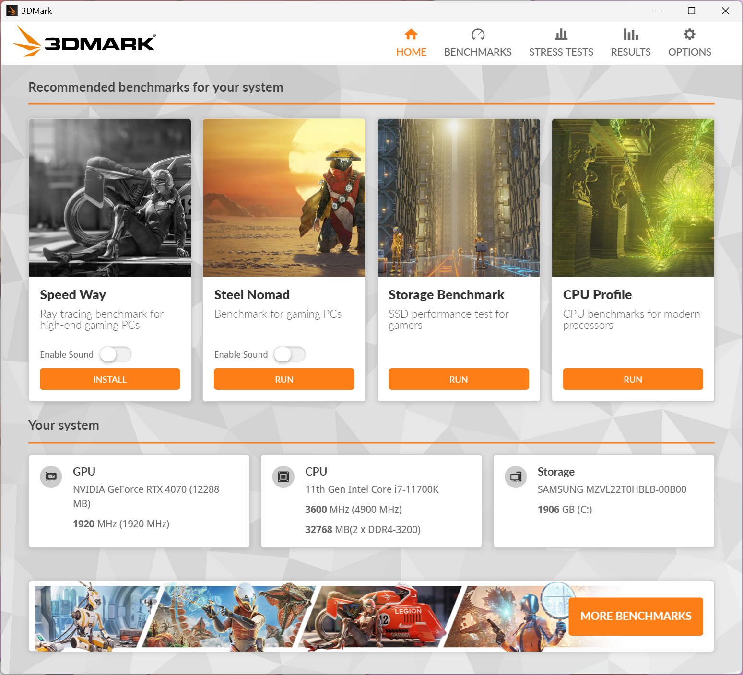Click the 3DMark title bar app icon
This screenshot has height=675, width=743.
coord(12,11)
